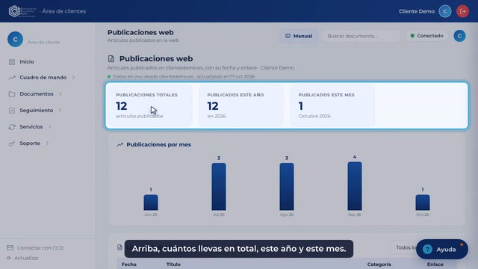Click the trend icon by Publicaciones por mes
The width and height of the screenshot is (478, 269).
coord(119,144)
